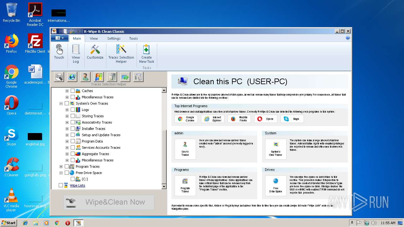Open View Log from the ribbon

coord(76,54)
